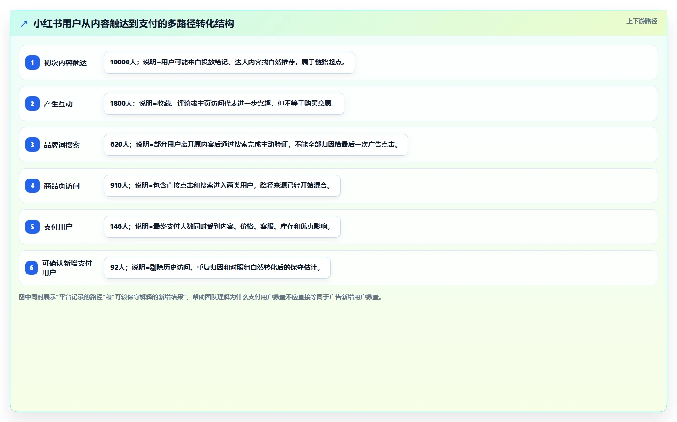Click the number 4 step badge

32,186
